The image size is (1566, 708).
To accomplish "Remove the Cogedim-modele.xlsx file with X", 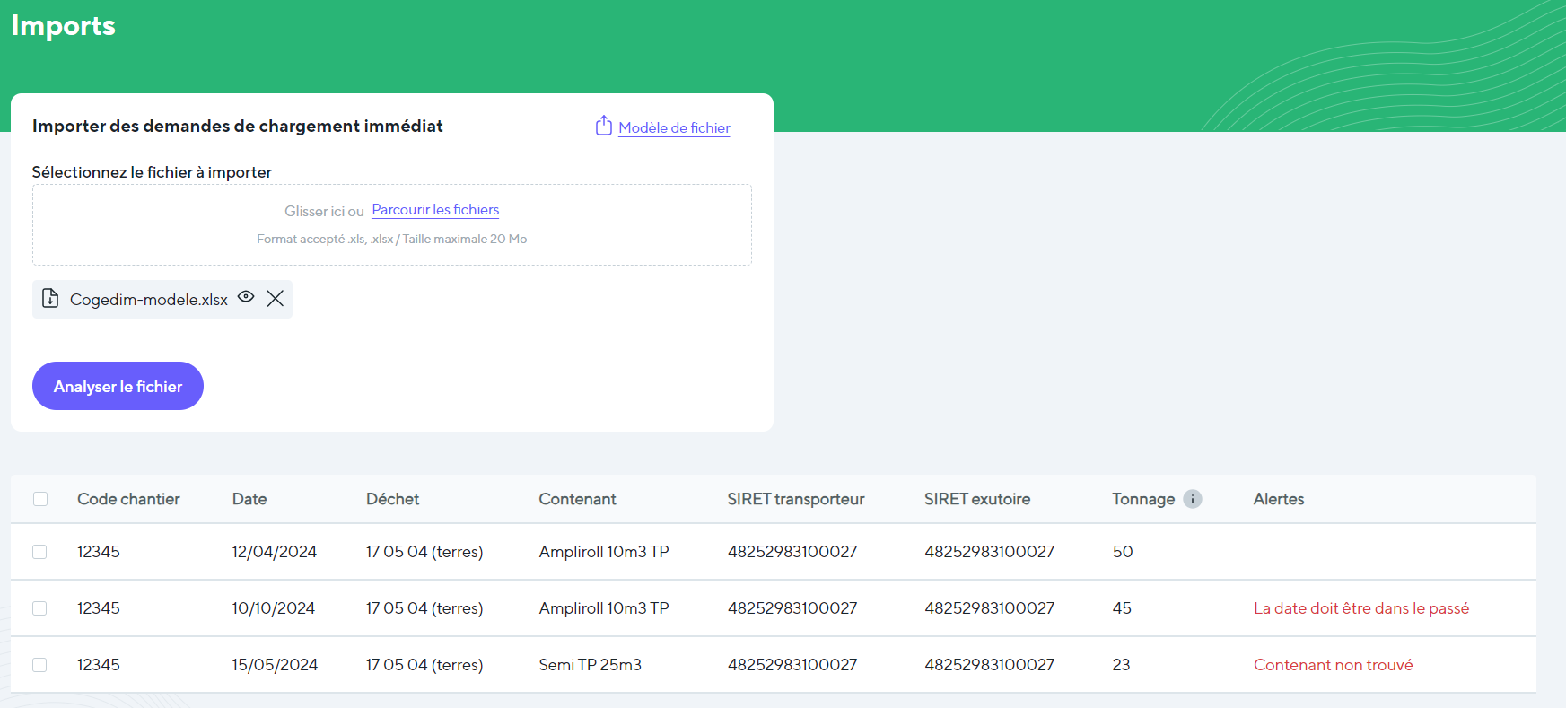I will point(276,298).
